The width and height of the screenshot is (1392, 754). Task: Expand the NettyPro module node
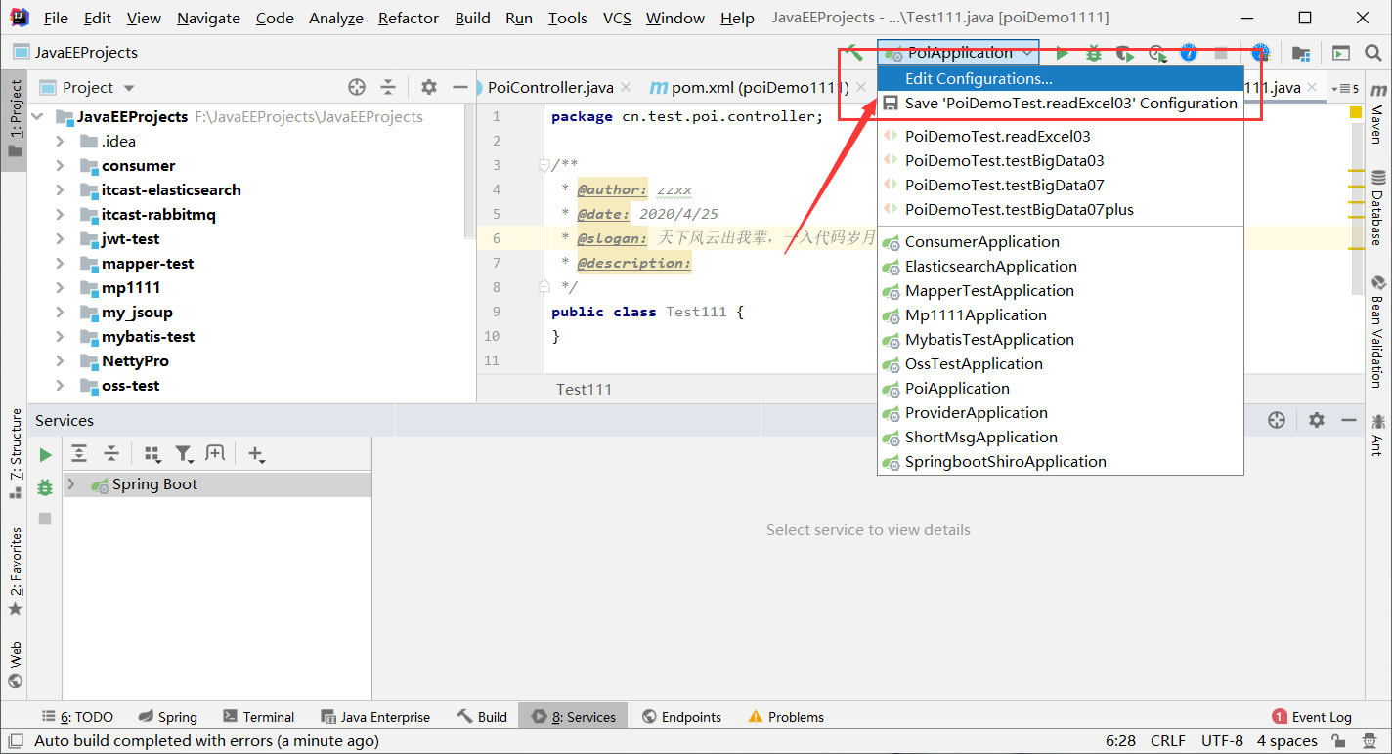(x=61, y=361)
